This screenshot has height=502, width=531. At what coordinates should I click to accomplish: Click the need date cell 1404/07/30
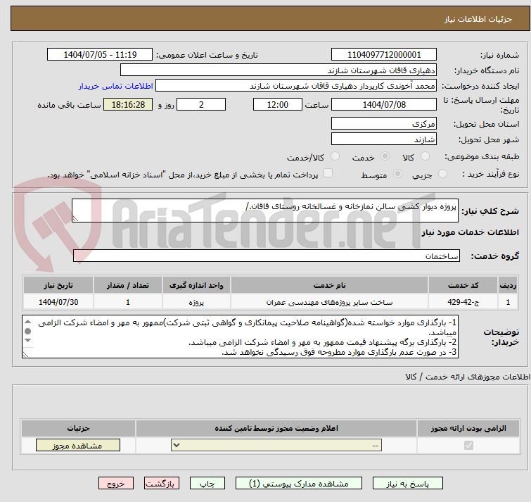pos(58,301)
